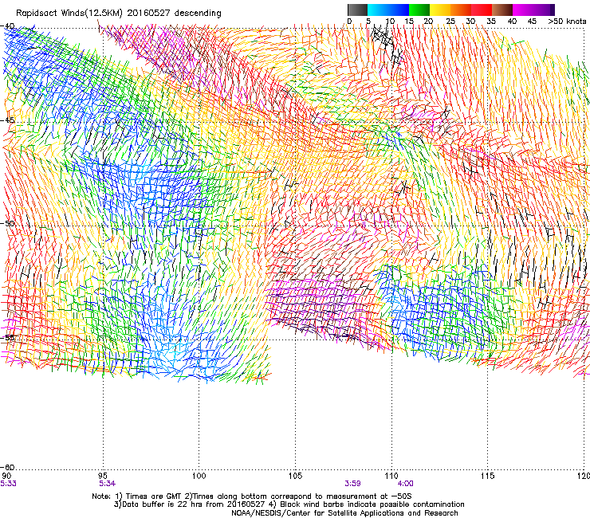
Task: Click the gray 0-5 knots legend swatch
Action: tap(357, 10)
